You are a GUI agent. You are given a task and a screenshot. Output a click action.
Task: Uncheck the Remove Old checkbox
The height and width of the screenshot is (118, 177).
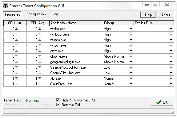(58, 105)
